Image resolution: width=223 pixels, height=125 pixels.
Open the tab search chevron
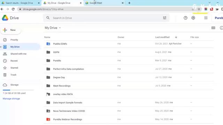pos(209,2)
